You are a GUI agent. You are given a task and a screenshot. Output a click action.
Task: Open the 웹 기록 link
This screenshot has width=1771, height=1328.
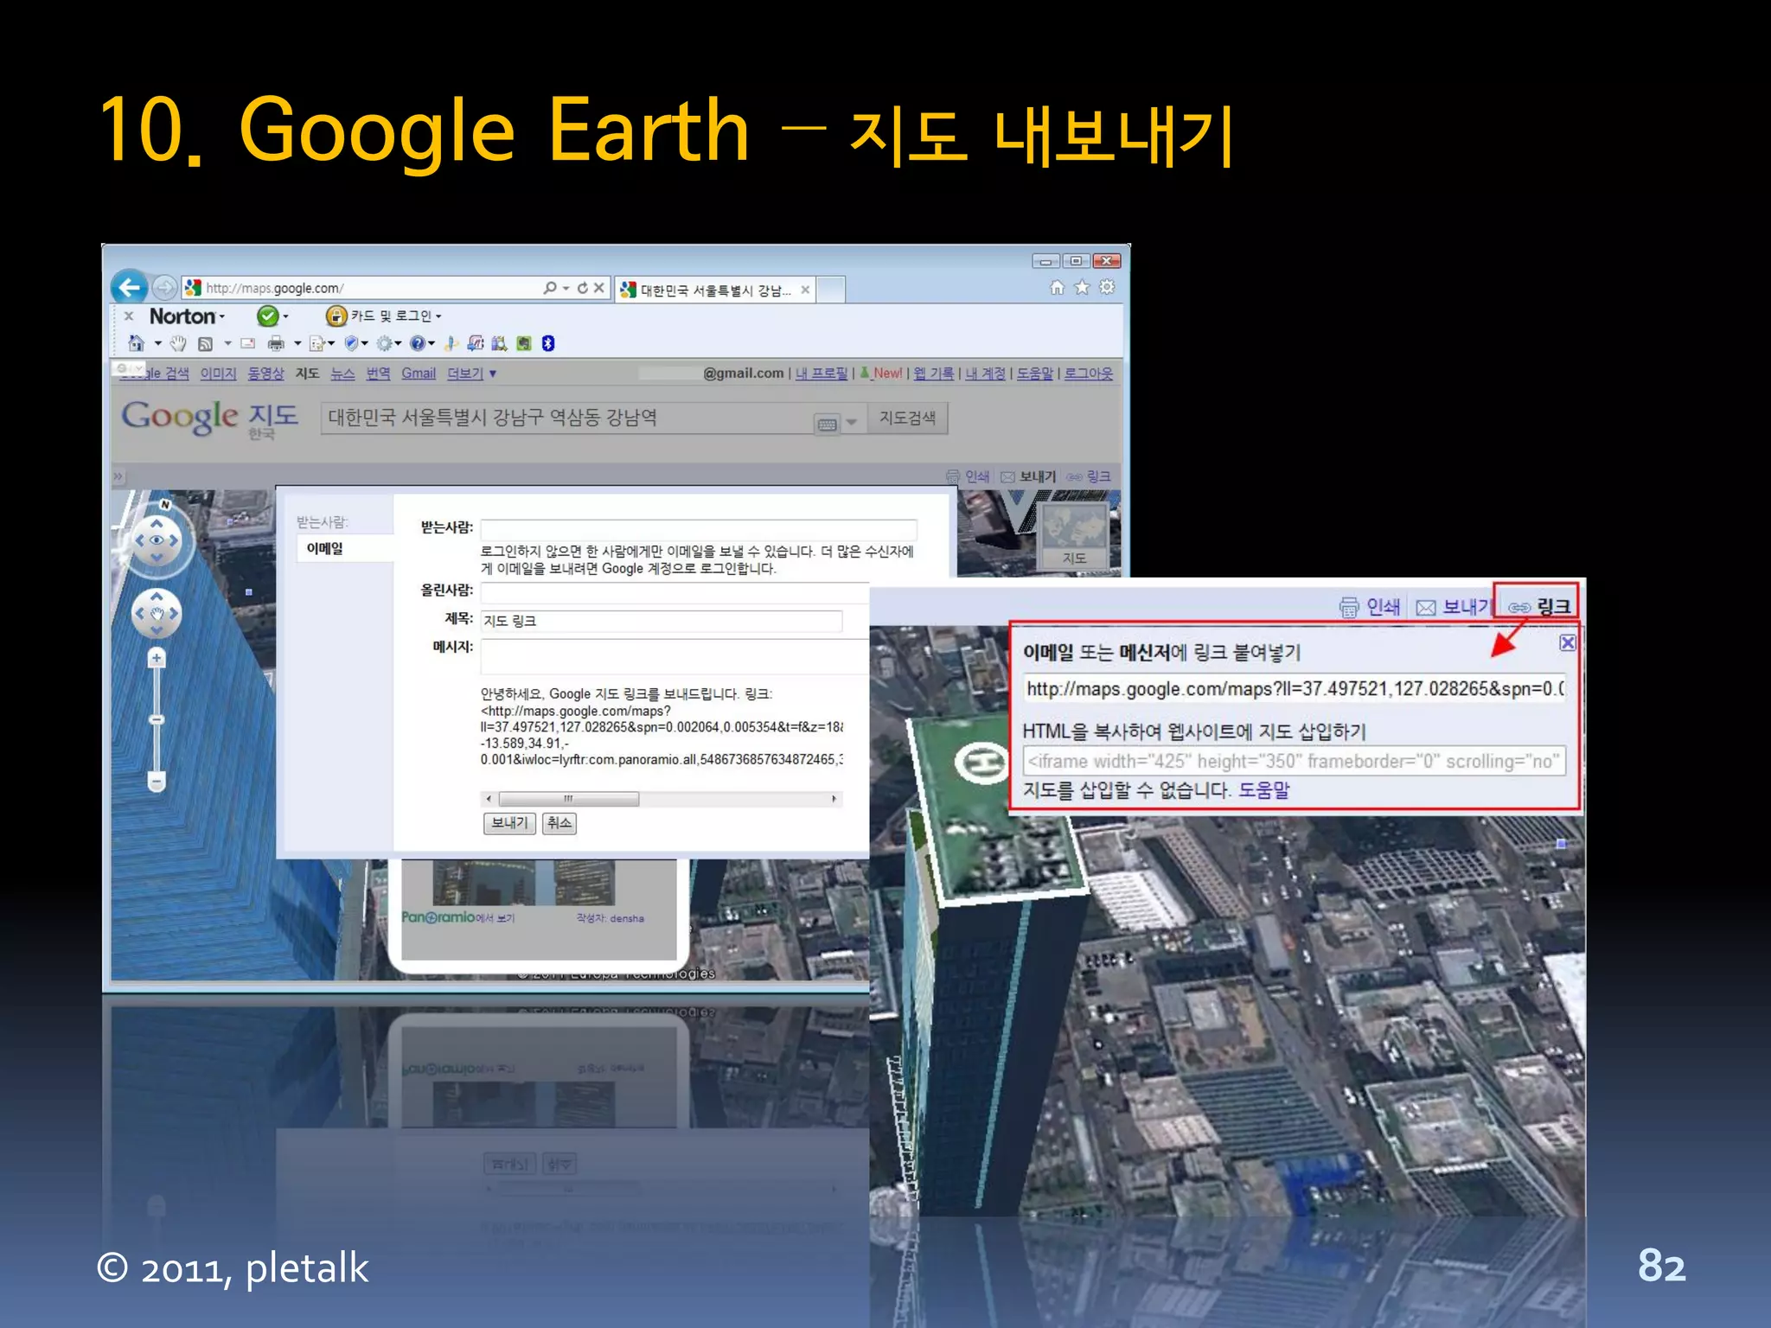coord(934,373)
